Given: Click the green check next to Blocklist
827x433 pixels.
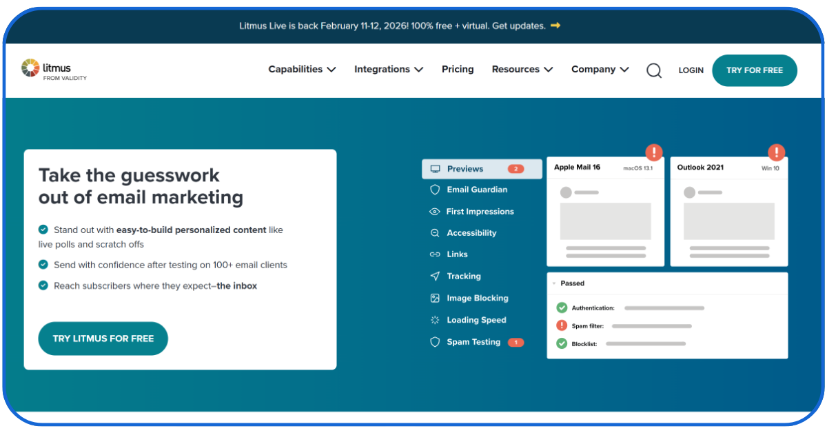Looking at the screenshot, I should point(562,343).
